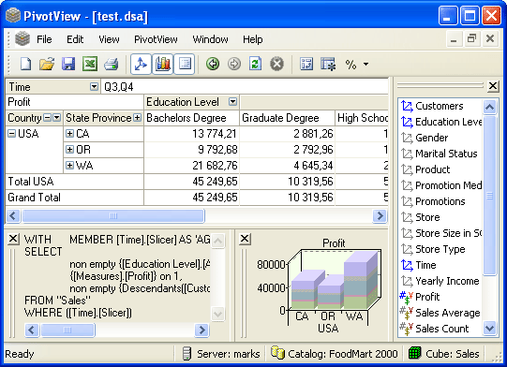Toggle the MDX query pane button
This screenshot has height=367, width=507.
pos(185,64)
